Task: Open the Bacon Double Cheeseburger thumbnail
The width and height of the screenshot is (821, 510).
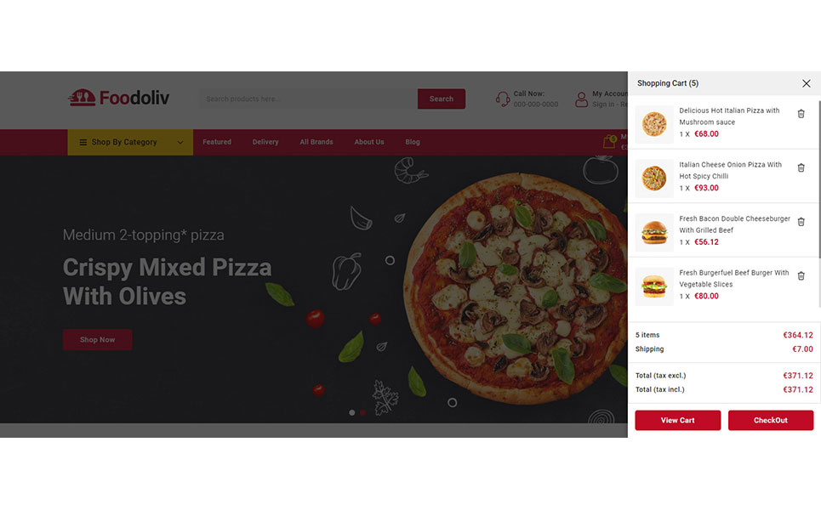Action: 654,233
